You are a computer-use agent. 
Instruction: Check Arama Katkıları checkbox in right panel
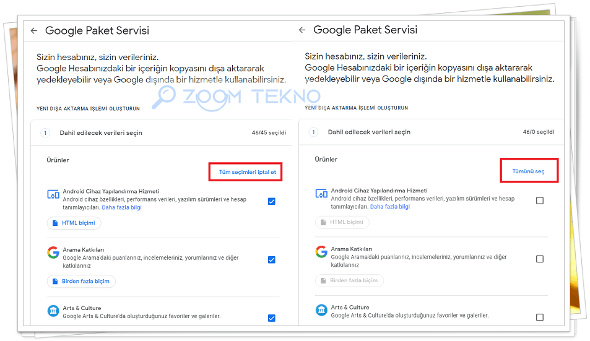(x=540, y=259)
